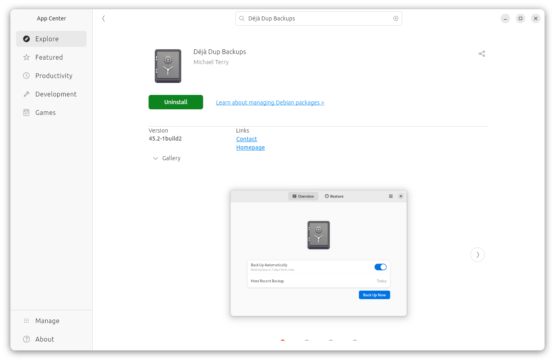
Task: Advance the gallery with the right arrow
Action: [x=477, y=254]
